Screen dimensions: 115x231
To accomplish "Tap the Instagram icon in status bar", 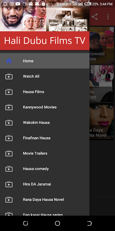I will (11, 4).
